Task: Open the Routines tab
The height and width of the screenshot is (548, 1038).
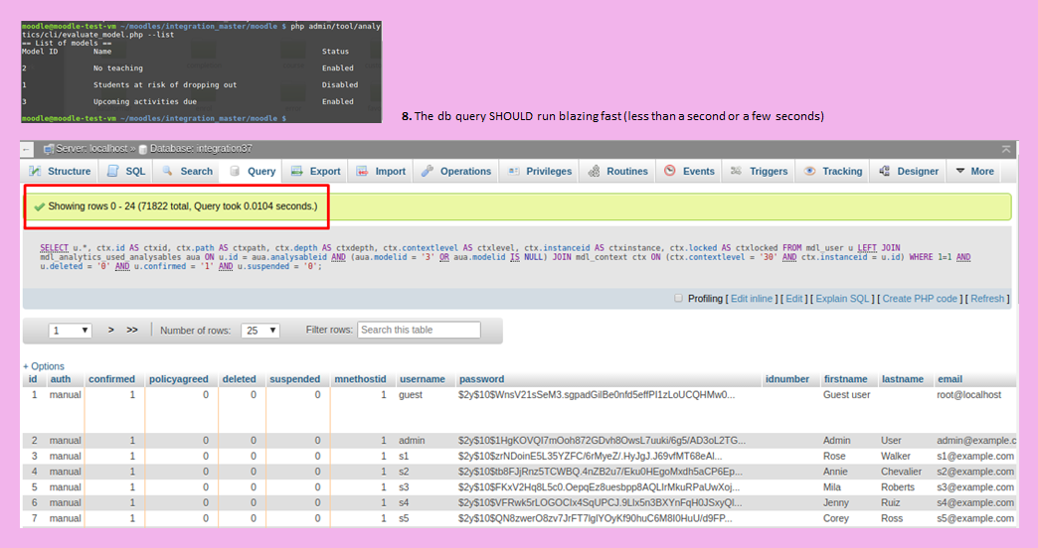Action: [x=618, y=171]
